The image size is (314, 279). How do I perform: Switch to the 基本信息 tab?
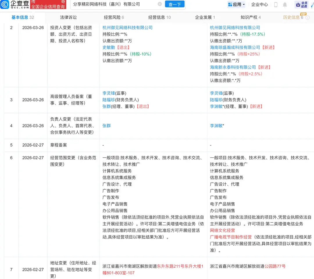(23, 17)
